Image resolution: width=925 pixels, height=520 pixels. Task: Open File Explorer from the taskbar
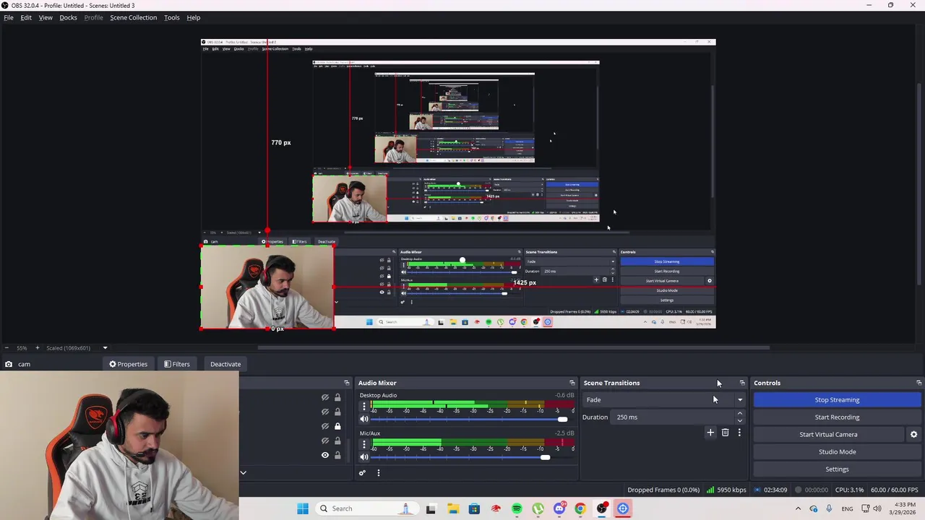point(453,508)
